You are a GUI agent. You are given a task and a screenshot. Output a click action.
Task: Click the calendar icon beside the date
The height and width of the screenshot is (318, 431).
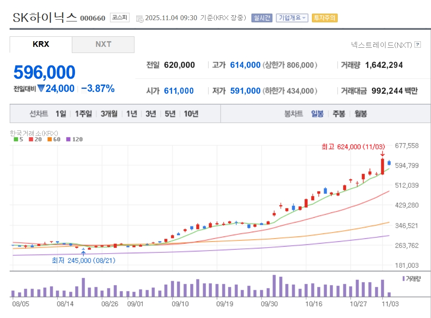click(x=140, y=18)
